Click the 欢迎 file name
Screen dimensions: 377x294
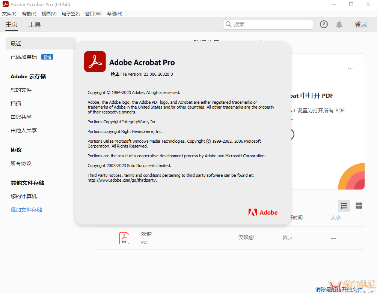pyautogui.click(x=146, y=234)
